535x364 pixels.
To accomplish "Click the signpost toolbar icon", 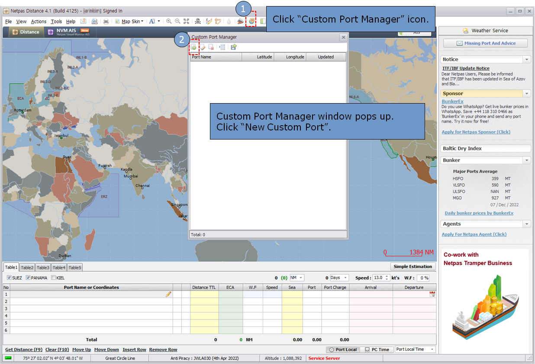I will (x=217, y=21).
